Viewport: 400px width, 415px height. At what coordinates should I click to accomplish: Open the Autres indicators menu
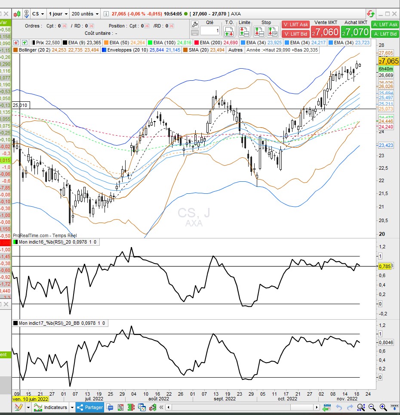(235, 50)
